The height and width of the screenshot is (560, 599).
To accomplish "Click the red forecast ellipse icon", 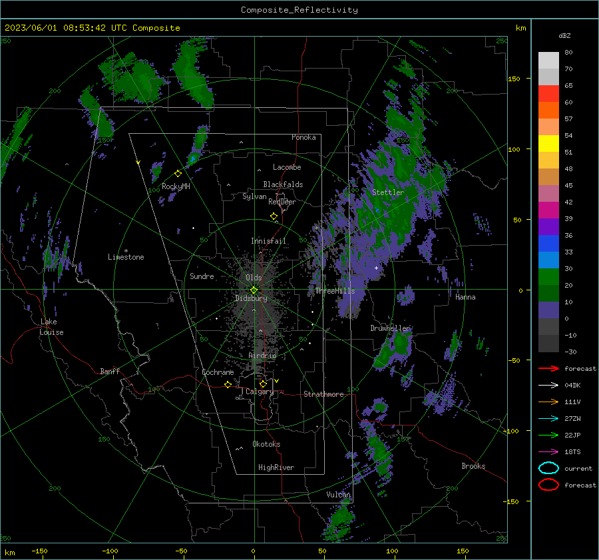I will pyautogui.click(x=548, y=485).
